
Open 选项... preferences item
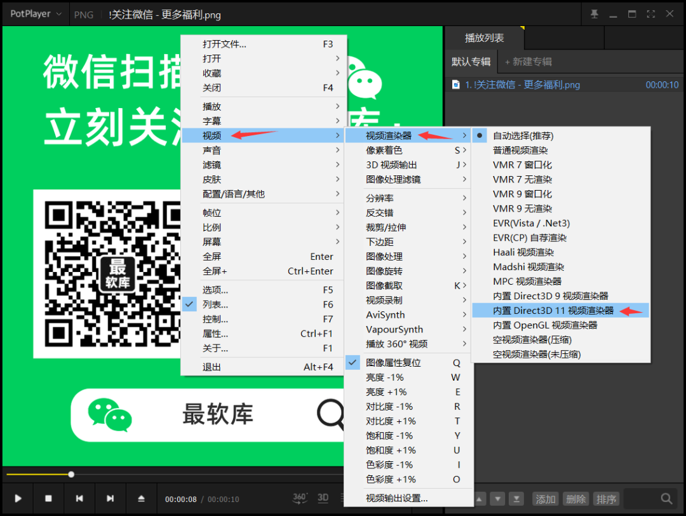click(x=264, y=290)
